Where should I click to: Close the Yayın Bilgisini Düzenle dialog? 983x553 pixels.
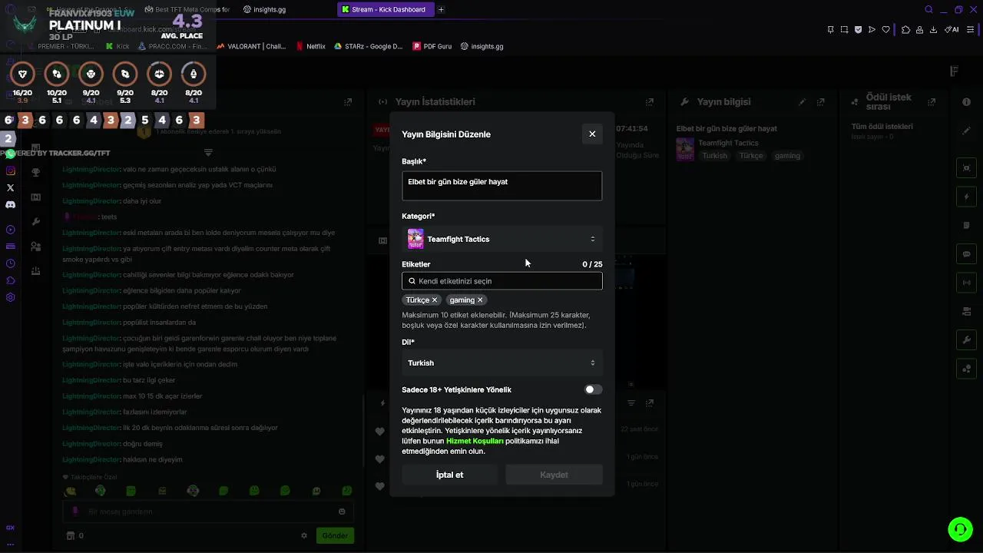tap(592, 134)
